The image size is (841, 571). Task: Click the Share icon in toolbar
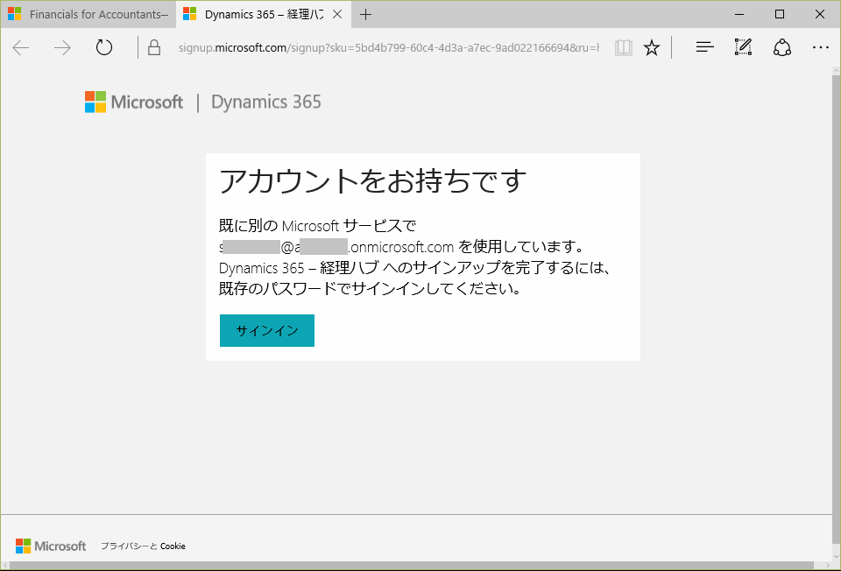click(782, 47)
